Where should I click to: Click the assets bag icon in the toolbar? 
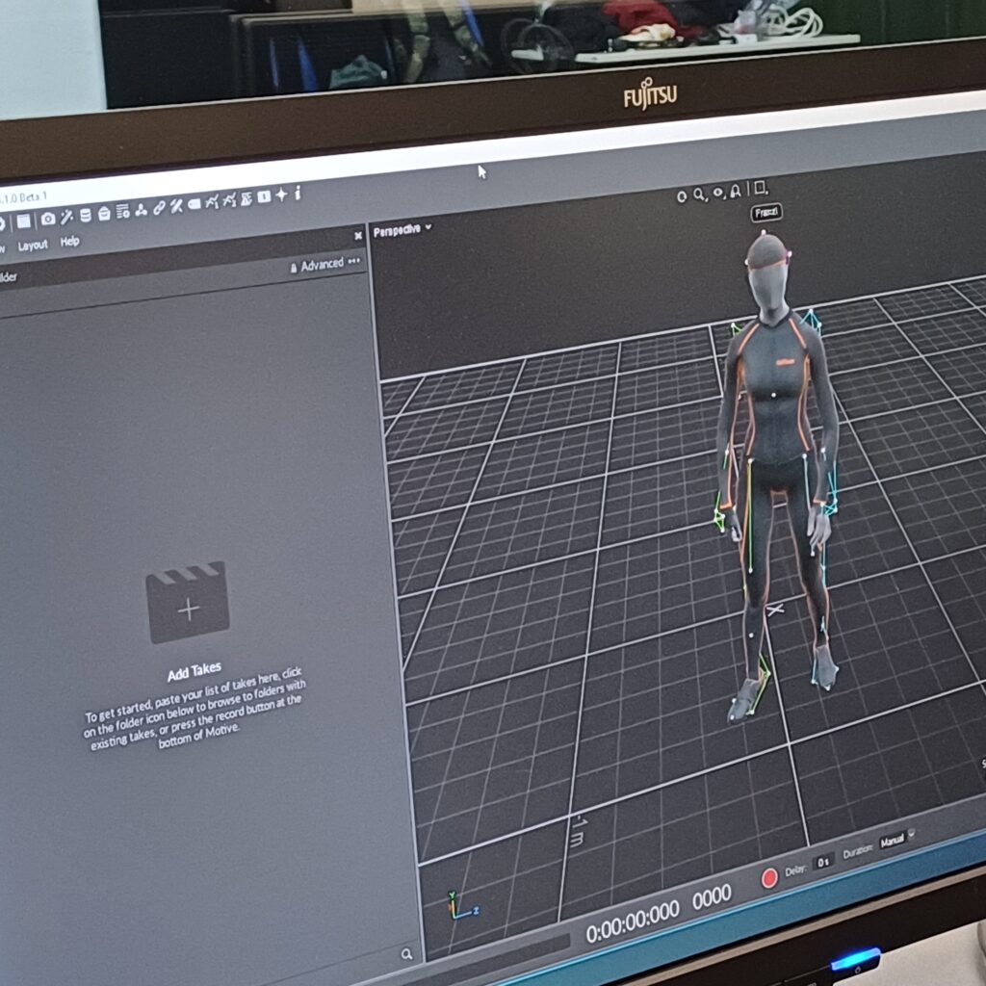coord(104,213)
